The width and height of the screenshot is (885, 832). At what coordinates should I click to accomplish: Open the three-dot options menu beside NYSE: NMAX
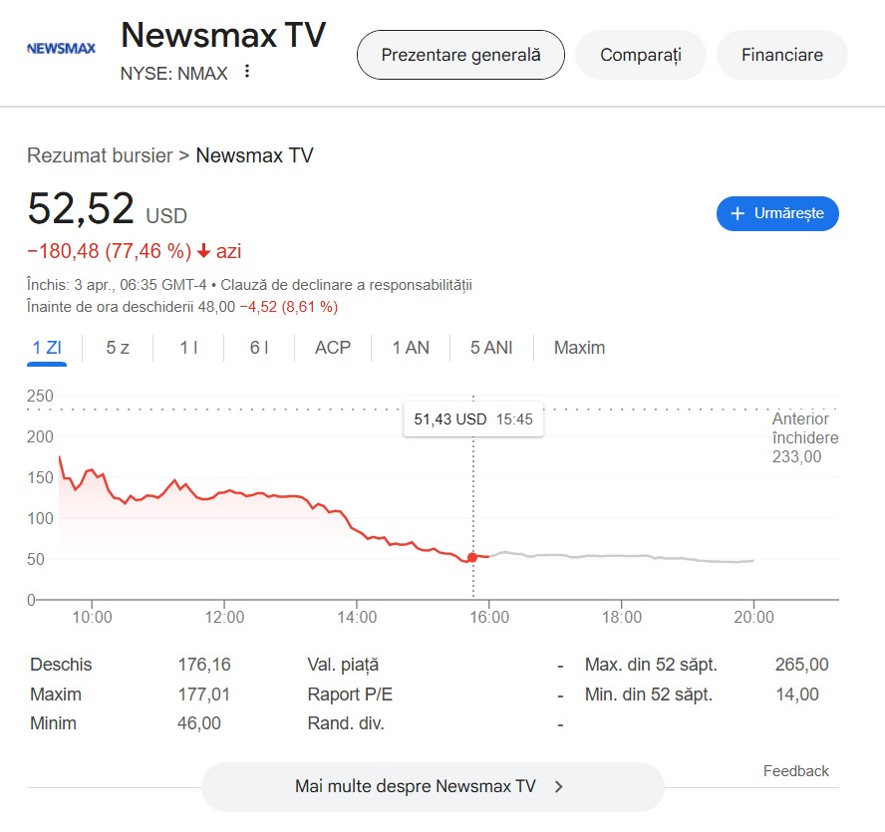pyautogui.click(x=246, y=72)
